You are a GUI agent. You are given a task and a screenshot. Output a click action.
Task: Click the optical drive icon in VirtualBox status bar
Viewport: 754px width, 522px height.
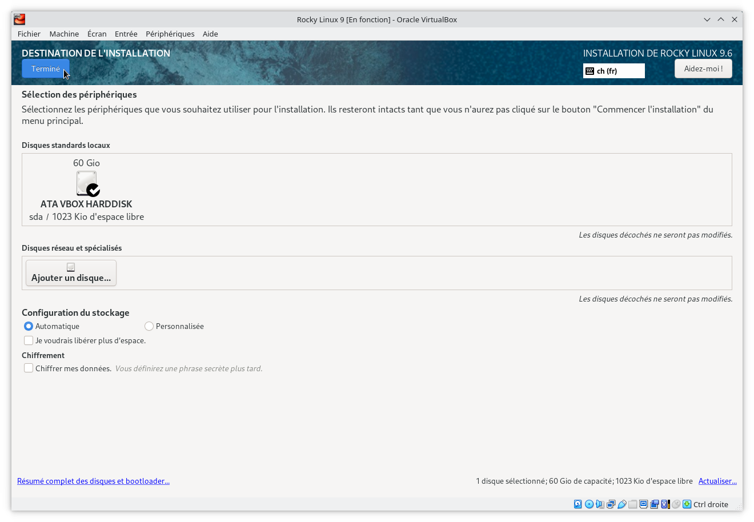click(589, 504)
